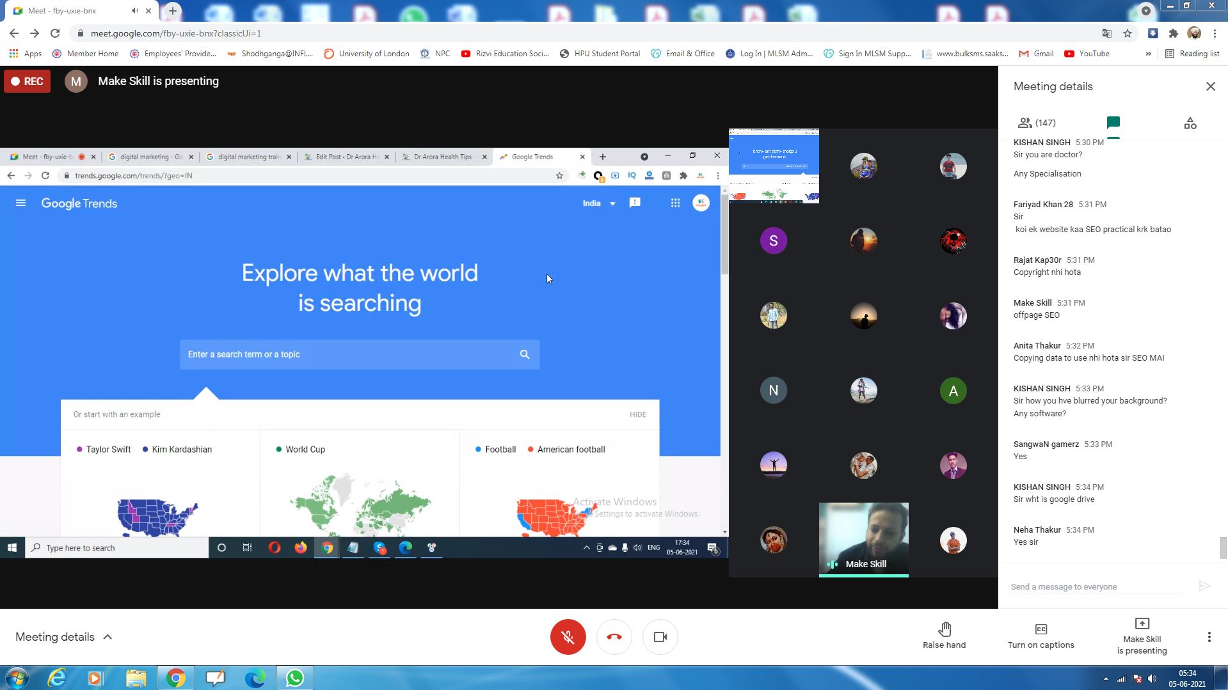Open a new browser tab

(172, 11)
